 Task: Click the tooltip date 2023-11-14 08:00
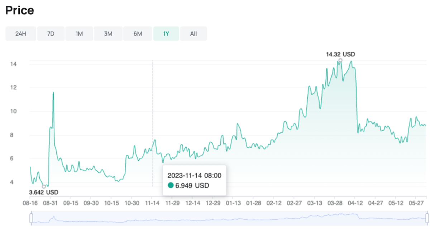(x=195, y=175)
